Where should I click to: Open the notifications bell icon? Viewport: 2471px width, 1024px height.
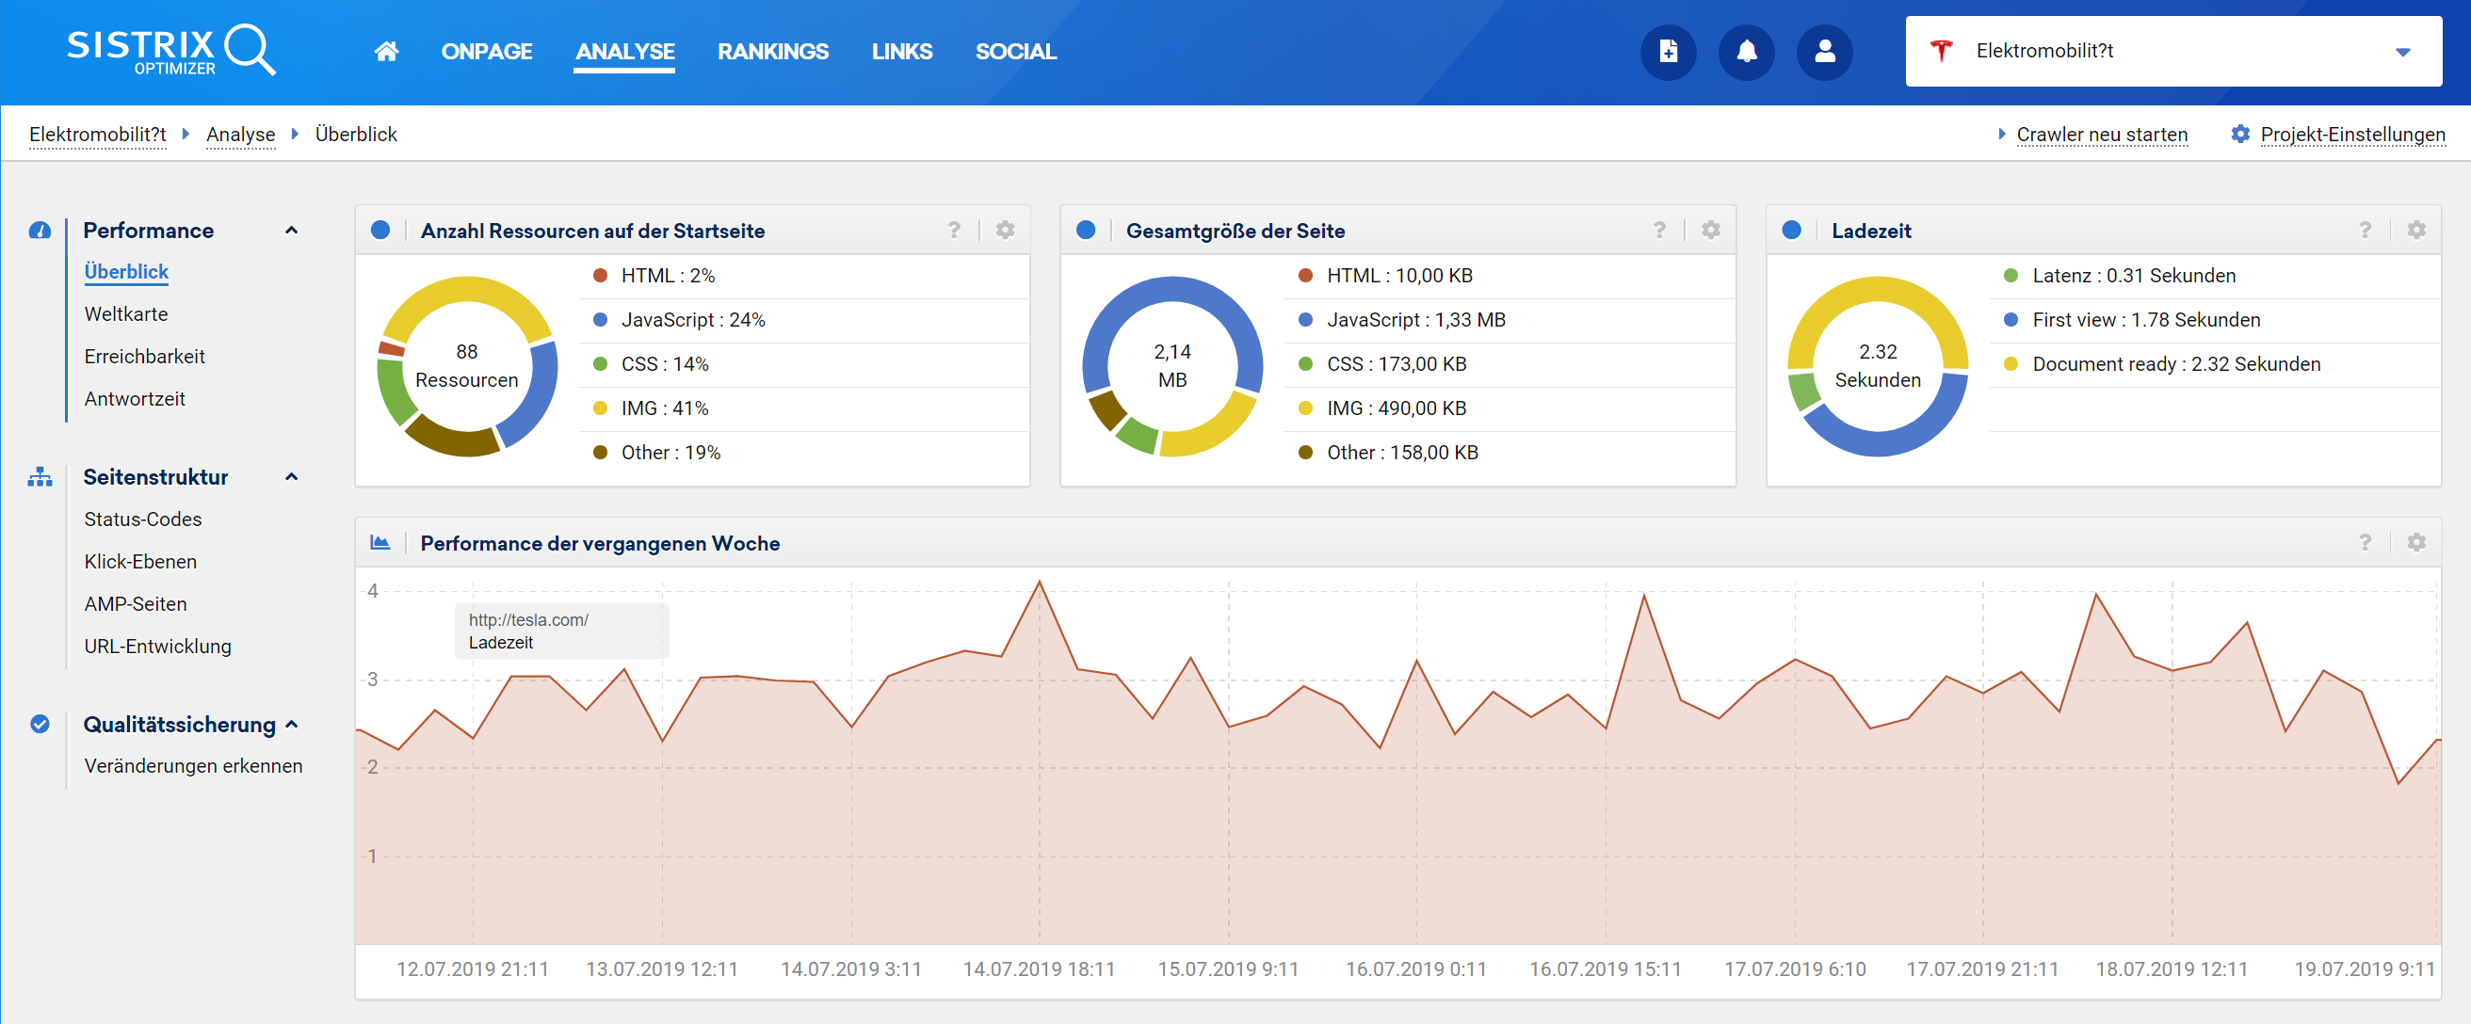click(1746, 52)
